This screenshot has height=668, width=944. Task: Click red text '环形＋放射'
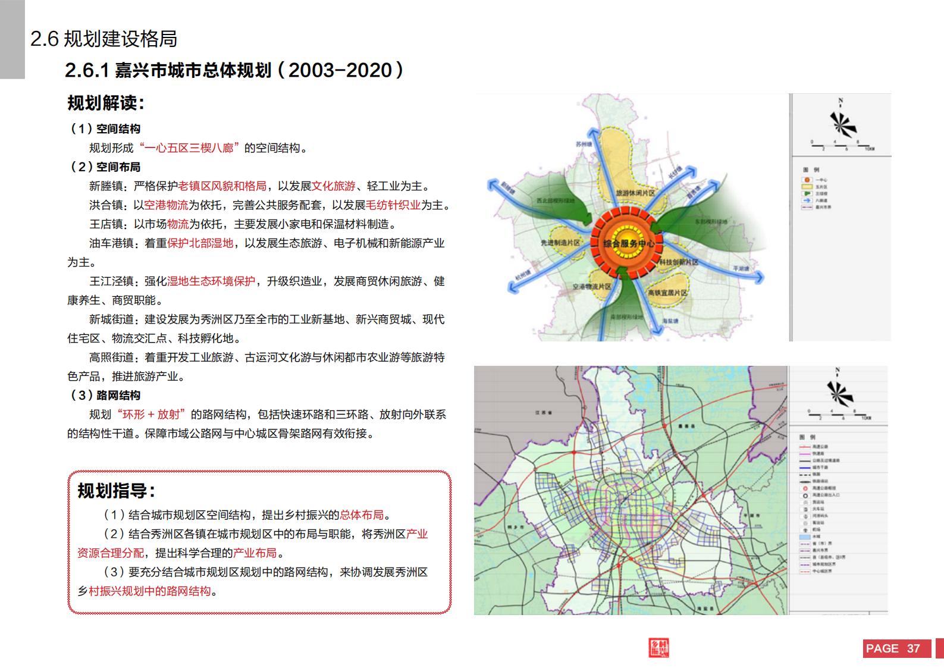pyautogui.click(x=152, y=415)
